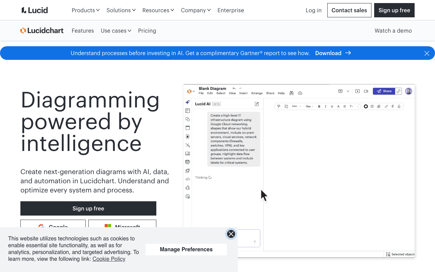Click the container frame icon in sidebar

pos(188,128)
